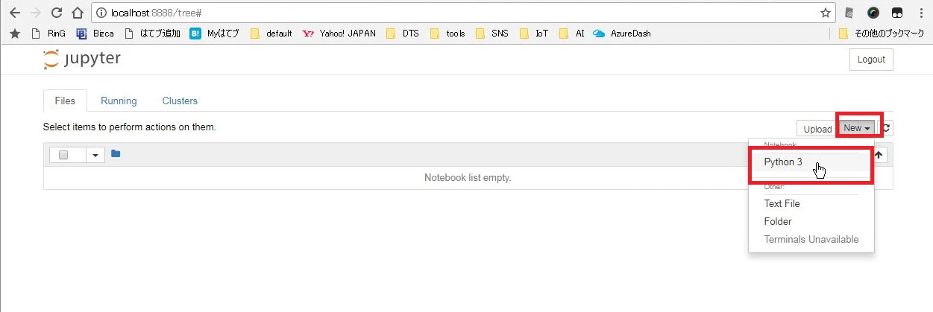Open the tools bookmarks folder
933x312 pixels.
click(448, 34)
